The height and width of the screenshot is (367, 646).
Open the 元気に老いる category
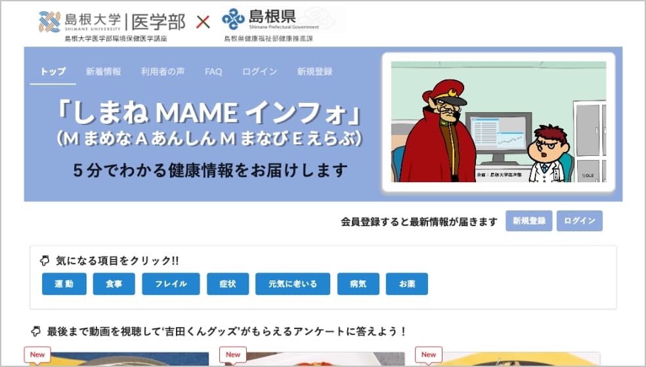(292, 284)
